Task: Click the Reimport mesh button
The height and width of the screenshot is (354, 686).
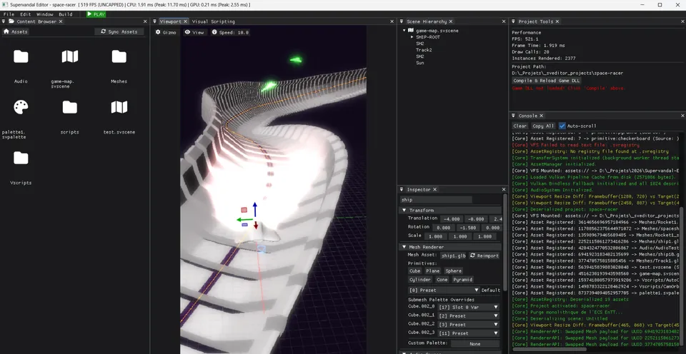Action: [x=484, y=256]
